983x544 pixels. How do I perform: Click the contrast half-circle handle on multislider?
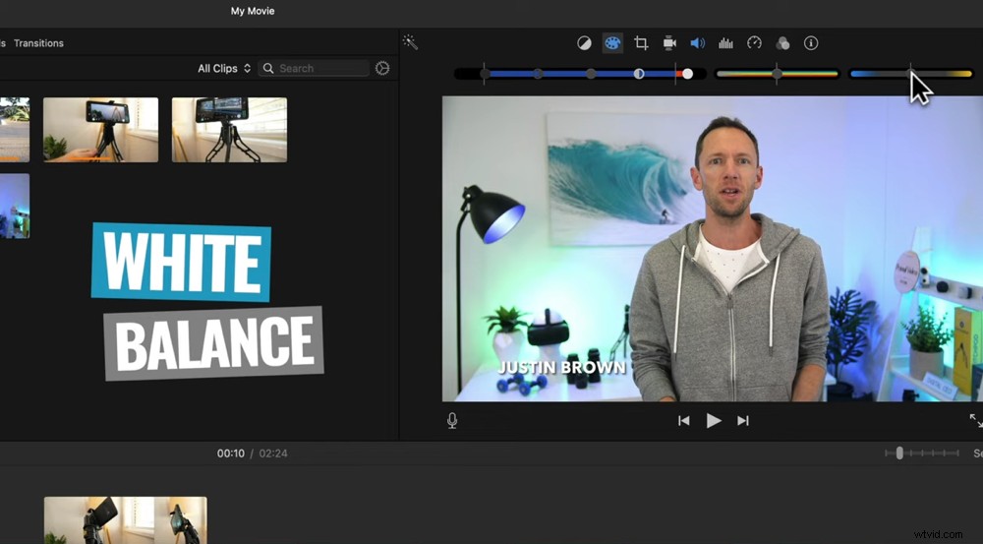[x=639, y=74]
